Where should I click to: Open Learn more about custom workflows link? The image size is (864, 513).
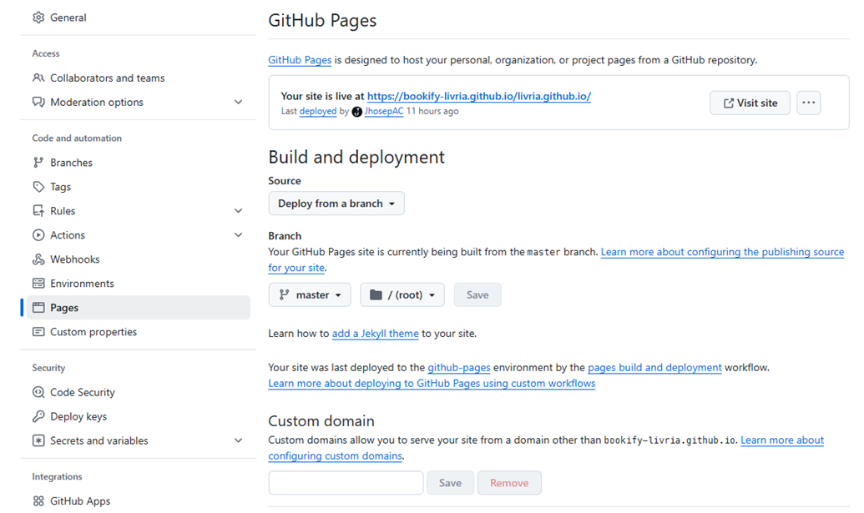click(x=432, y=384)
